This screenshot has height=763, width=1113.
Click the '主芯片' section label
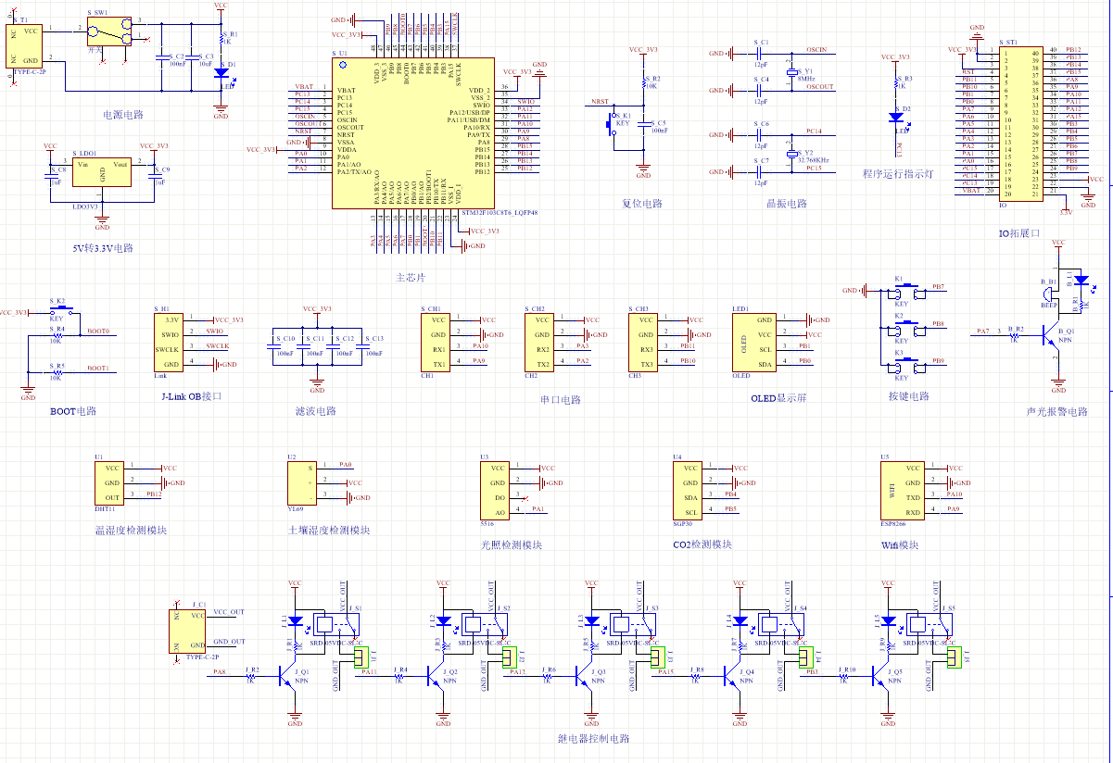411,277
